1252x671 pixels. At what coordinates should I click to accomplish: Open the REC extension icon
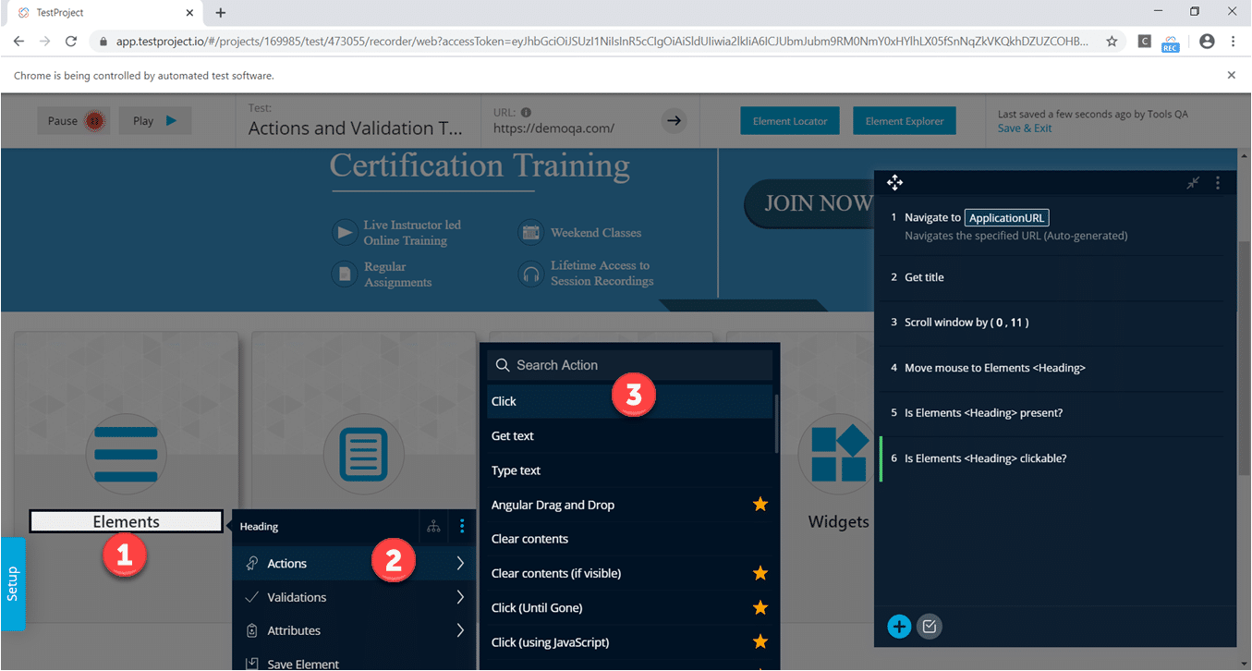(1171, 43)
